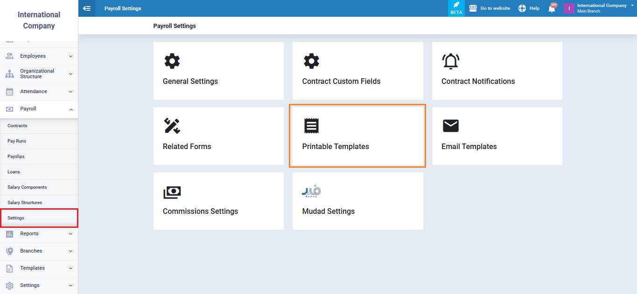This screenshot has width=637, height=294.
Task: Click the BETA rocket icon
Action: point(456,5)
